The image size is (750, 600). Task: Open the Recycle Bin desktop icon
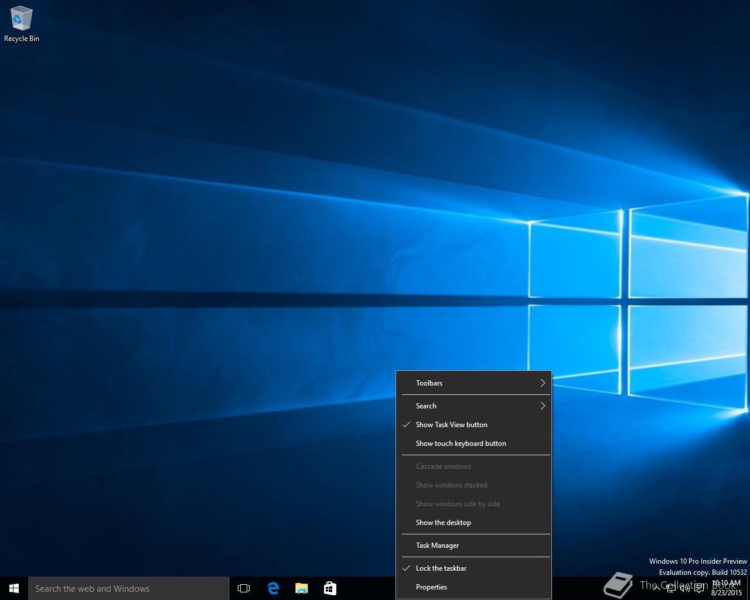21,24
